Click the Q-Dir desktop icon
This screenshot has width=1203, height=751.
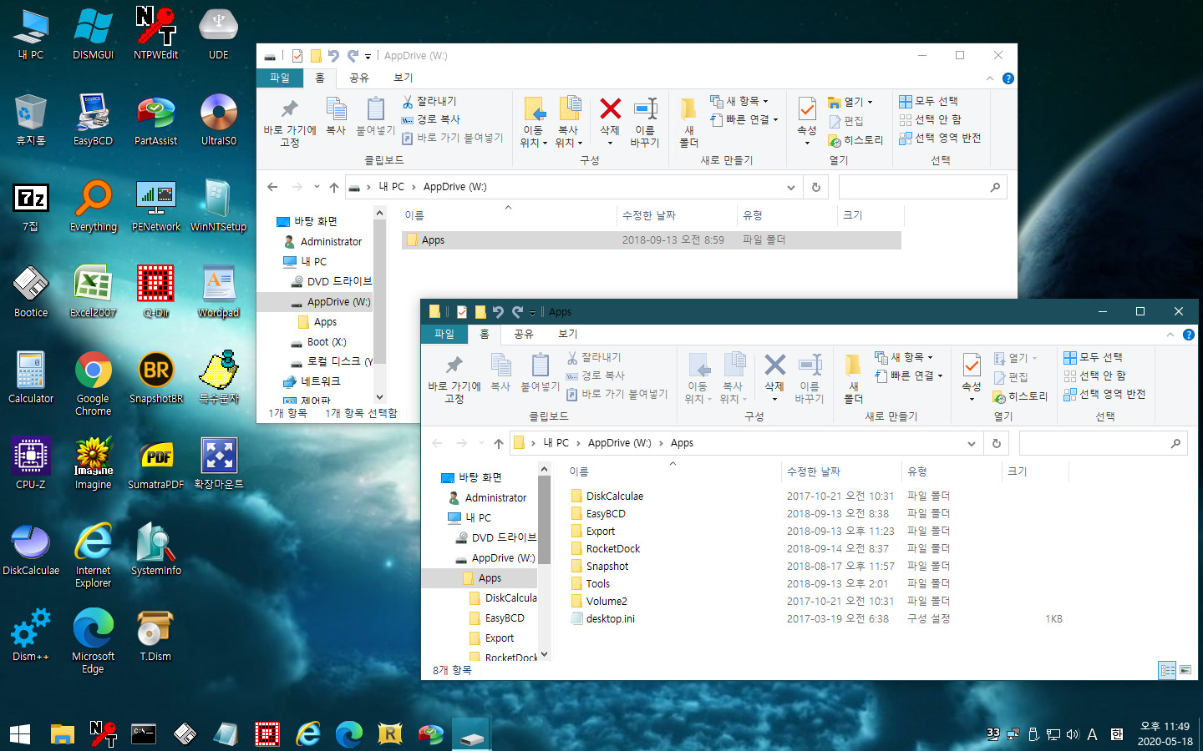pyautogui.click(x=155, y=292)
